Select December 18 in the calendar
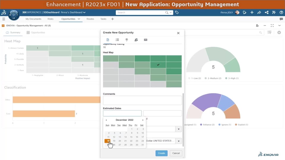This screenshot has height=160, width=285. [107, 141]
